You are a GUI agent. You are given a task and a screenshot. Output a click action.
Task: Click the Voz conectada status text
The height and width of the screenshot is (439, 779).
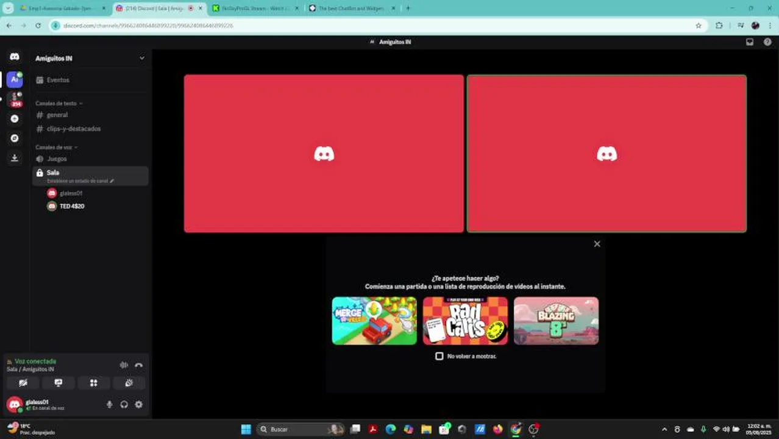click(35, 361)
